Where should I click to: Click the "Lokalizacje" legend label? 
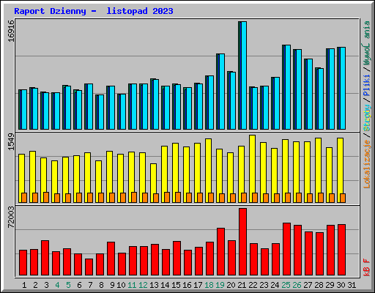[366, 164]
